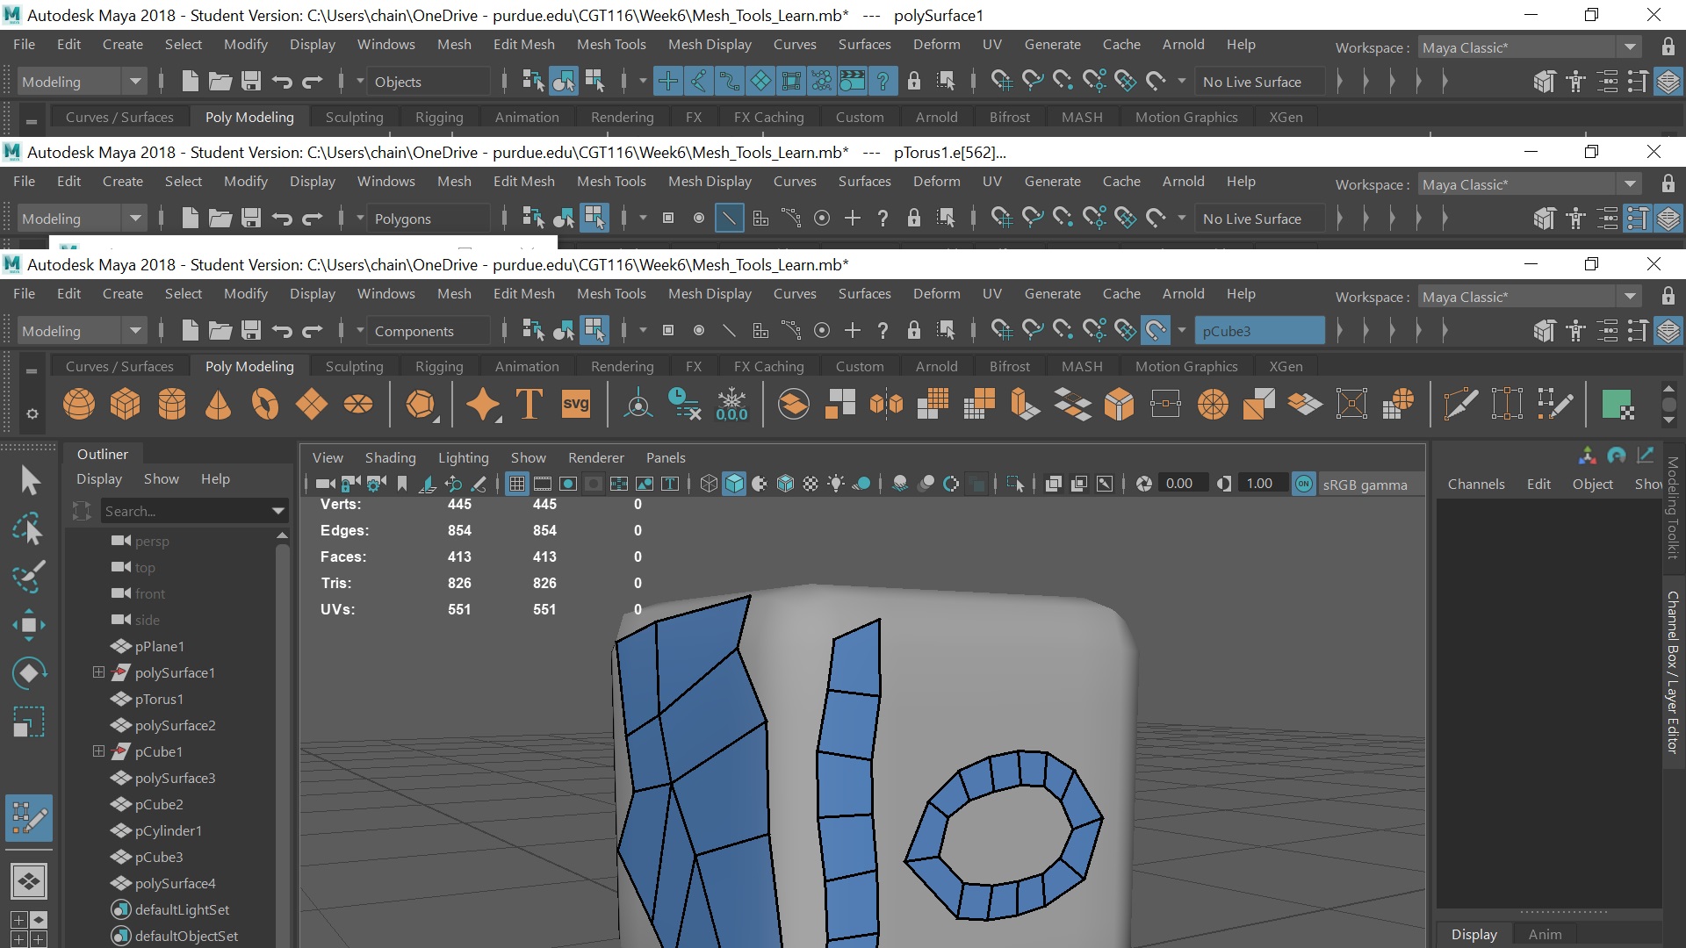Expand the pCube1 node in Outliner
Screen dimensions: 1686x948
pos(98,751)
